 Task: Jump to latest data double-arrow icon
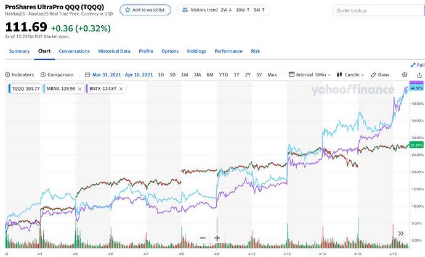[401, 234]
